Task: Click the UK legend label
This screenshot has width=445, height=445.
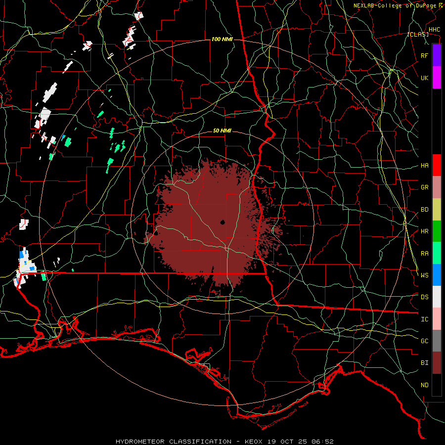Action: coord(424,78)
